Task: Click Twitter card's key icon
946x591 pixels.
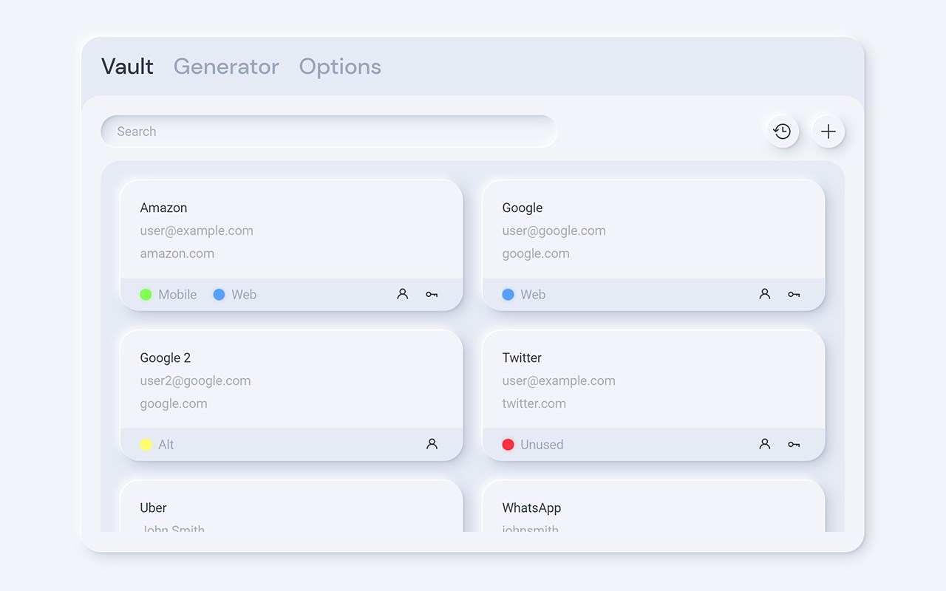Action: (794, 444)
